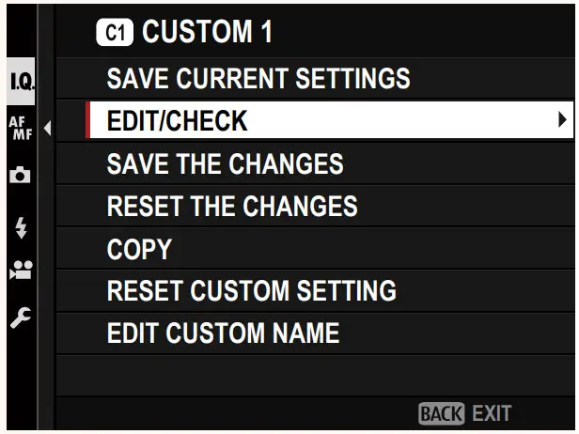Expand EDIT/CHECK with its right arrow
This screenshot has height=434, width=579.
point(562,120)
